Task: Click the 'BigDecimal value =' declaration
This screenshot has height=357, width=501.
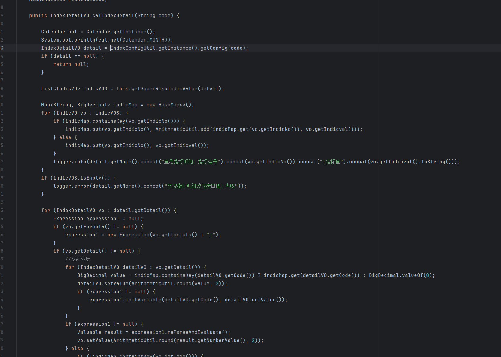Action: 104,275
